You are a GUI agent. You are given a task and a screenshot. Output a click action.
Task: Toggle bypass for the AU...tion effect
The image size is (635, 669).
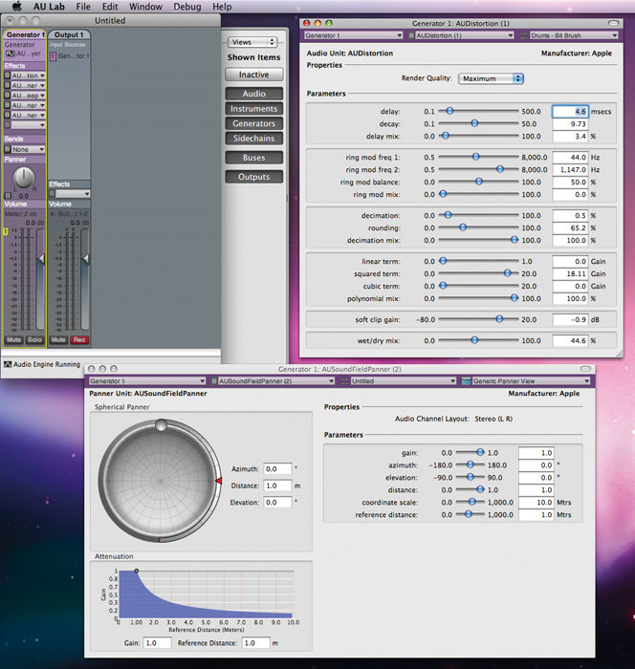point(7,76)
